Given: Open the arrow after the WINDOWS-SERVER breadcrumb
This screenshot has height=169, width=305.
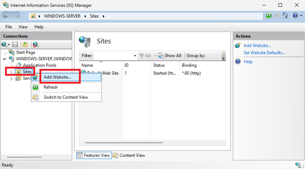Looking at the screenshot, I should pyautogui.click(x=85, y=17).
